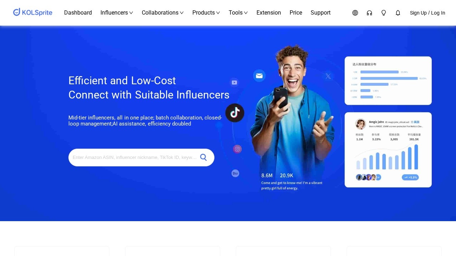Expand the Products dropdown menu
456x256 pixels.
click(x=206, y=13)
